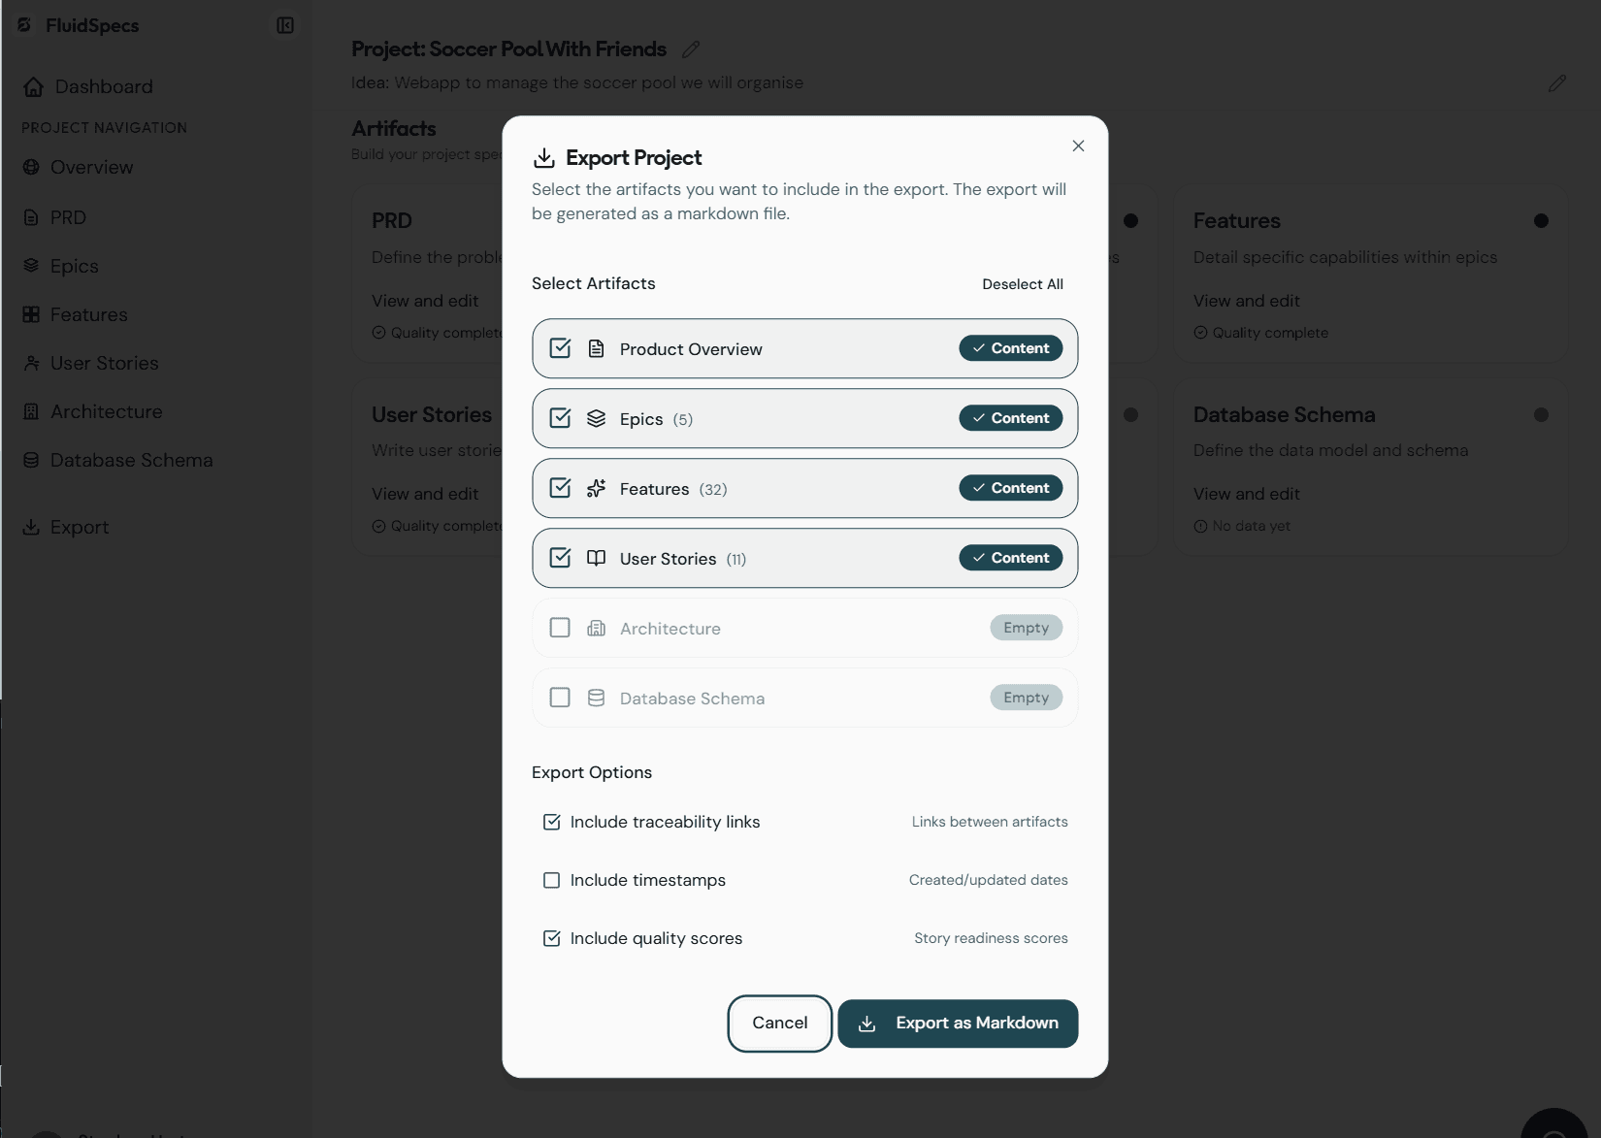The height and width of the screenshot is (1138, 1601).
Task: Click Deselect All in the dialog
Action: coord(1022,283)
